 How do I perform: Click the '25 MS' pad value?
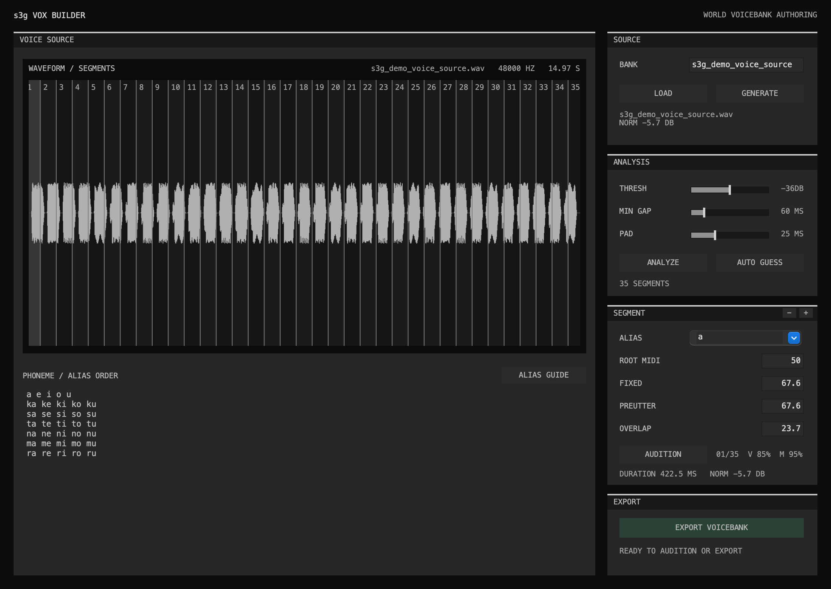(x=792, y=234)
